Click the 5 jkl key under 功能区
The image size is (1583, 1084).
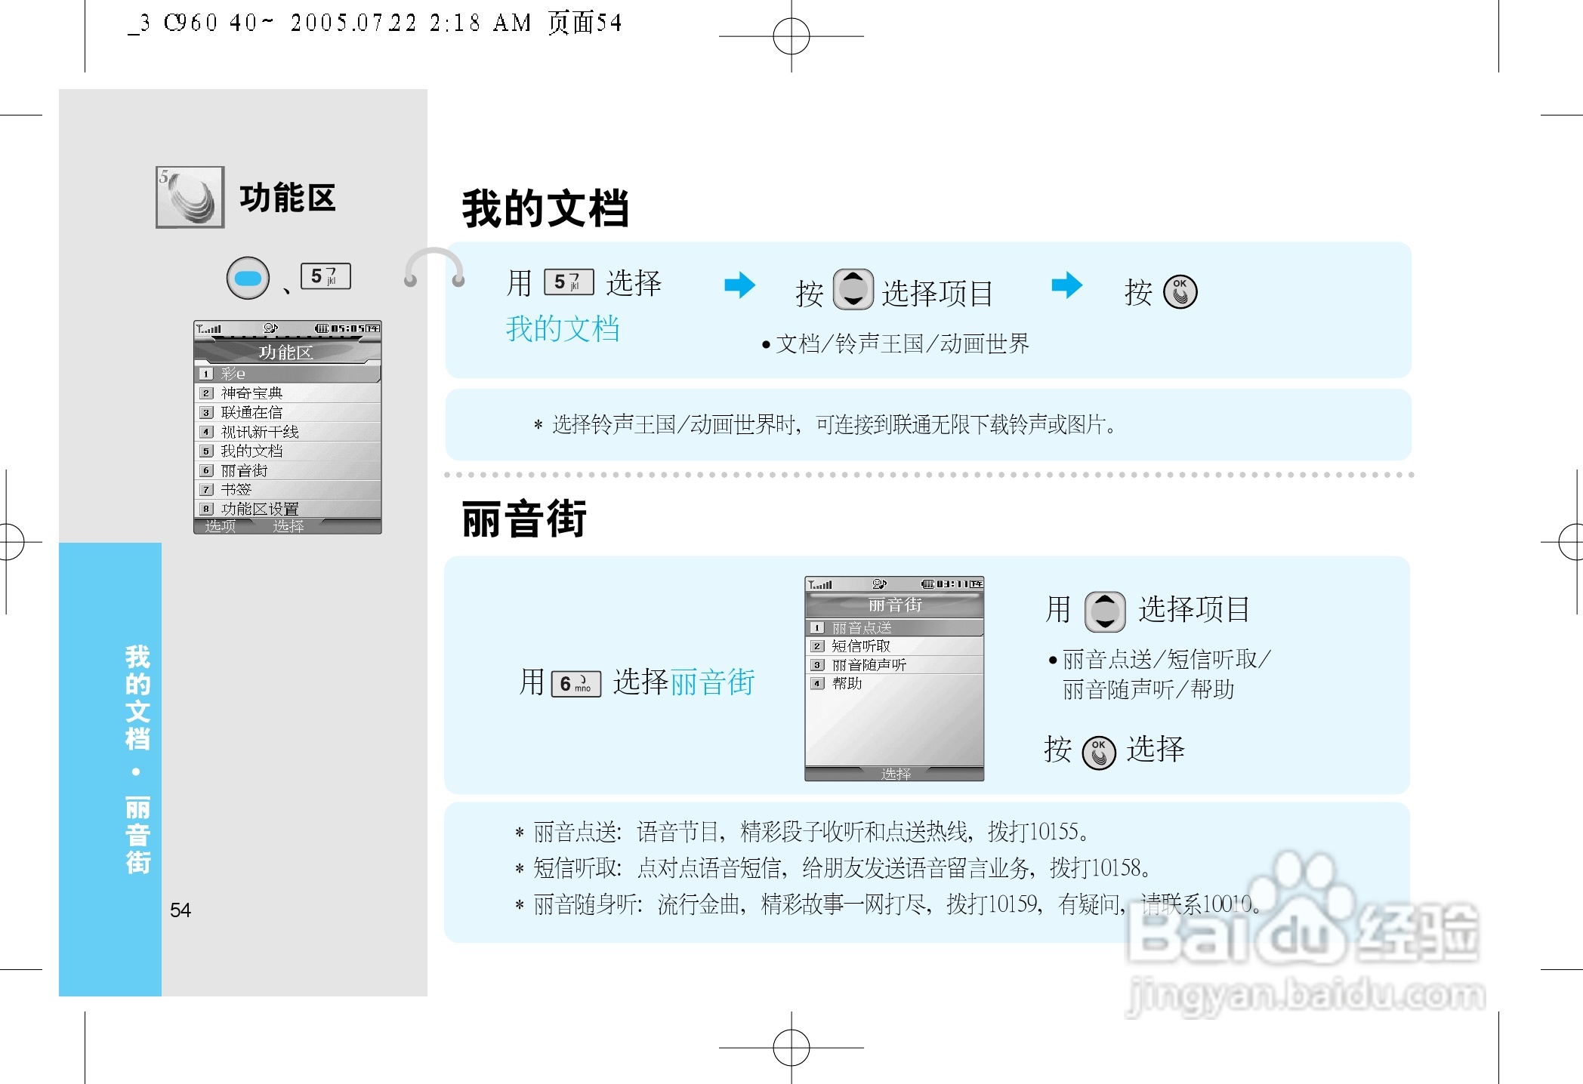coord(326,276)
